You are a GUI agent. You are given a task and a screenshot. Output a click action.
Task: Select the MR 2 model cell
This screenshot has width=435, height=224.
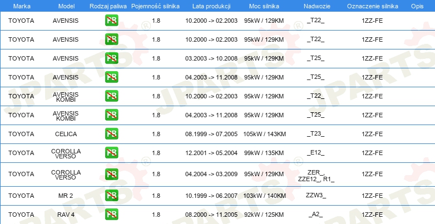coord(66,196)
